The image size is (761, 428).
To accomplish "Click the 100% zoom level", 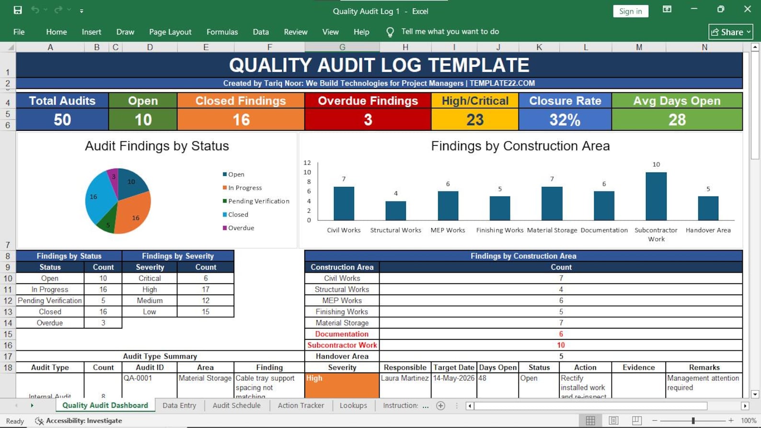I will (749, 421).
